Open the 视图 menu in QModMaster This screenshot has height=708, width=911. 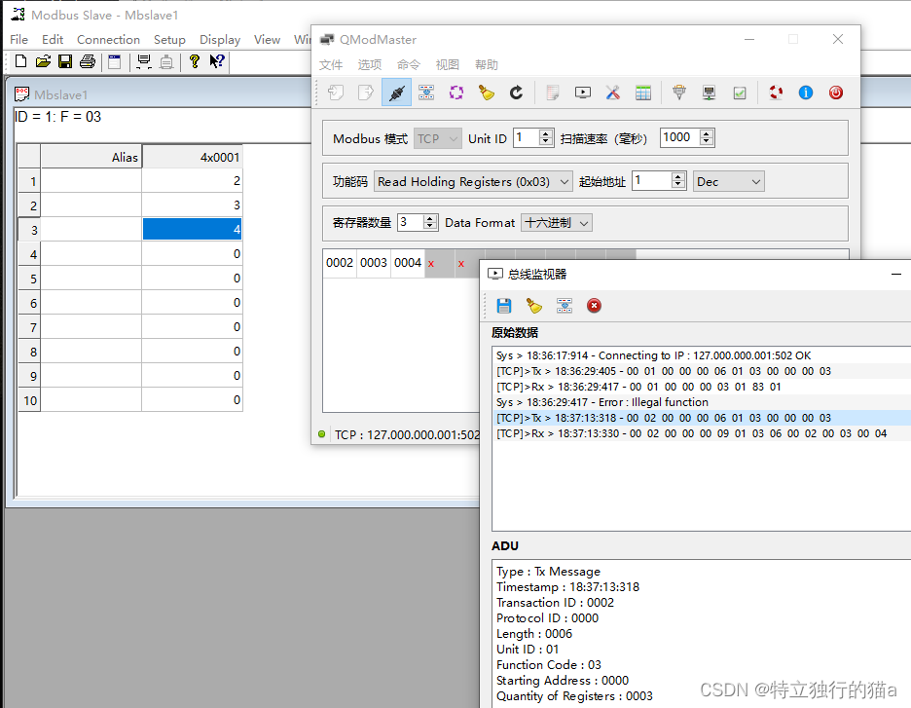coord(448,64)
